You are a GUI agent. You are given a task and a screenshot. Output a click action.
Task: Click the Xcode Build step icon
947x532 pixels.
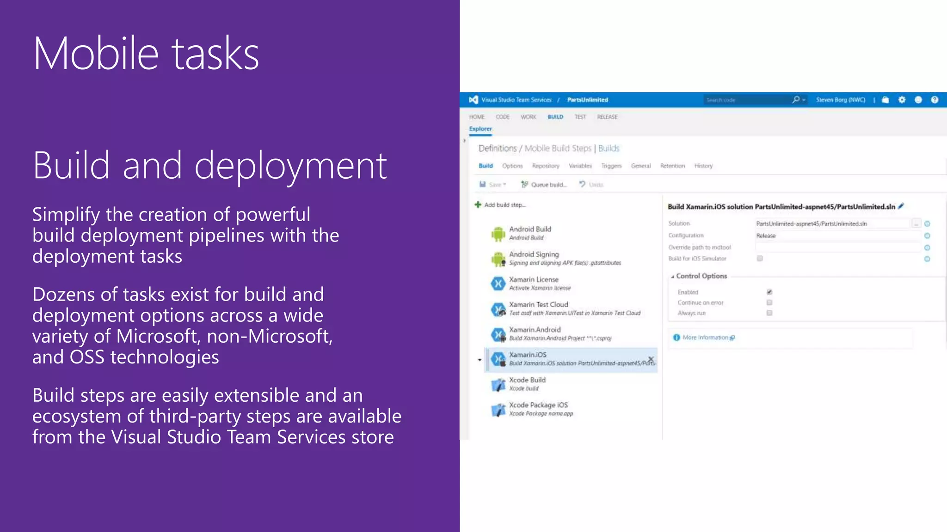tap(498, 384)
